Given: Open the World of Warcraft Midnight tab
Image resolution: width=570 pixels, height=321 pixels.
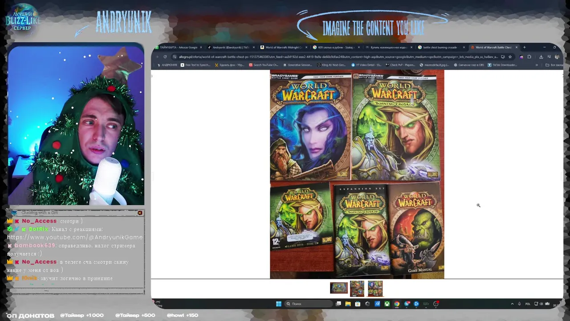Looking at the screenshot, I should [283, 47].
